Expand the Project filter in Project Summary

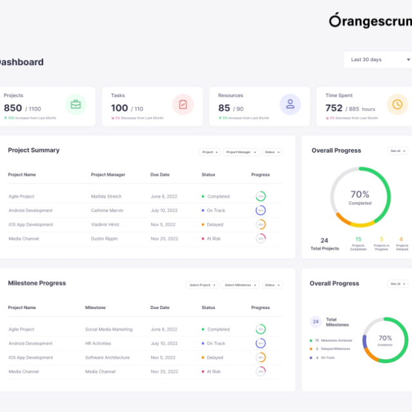pos(210,152)
